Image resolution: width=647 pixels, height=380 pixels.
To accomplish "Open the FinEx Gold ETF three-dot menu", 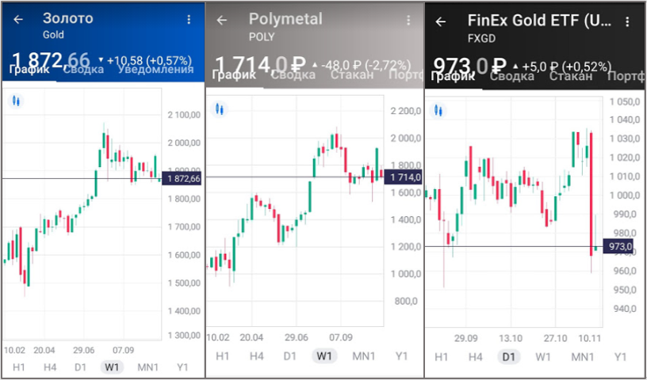I will (627, 21).
